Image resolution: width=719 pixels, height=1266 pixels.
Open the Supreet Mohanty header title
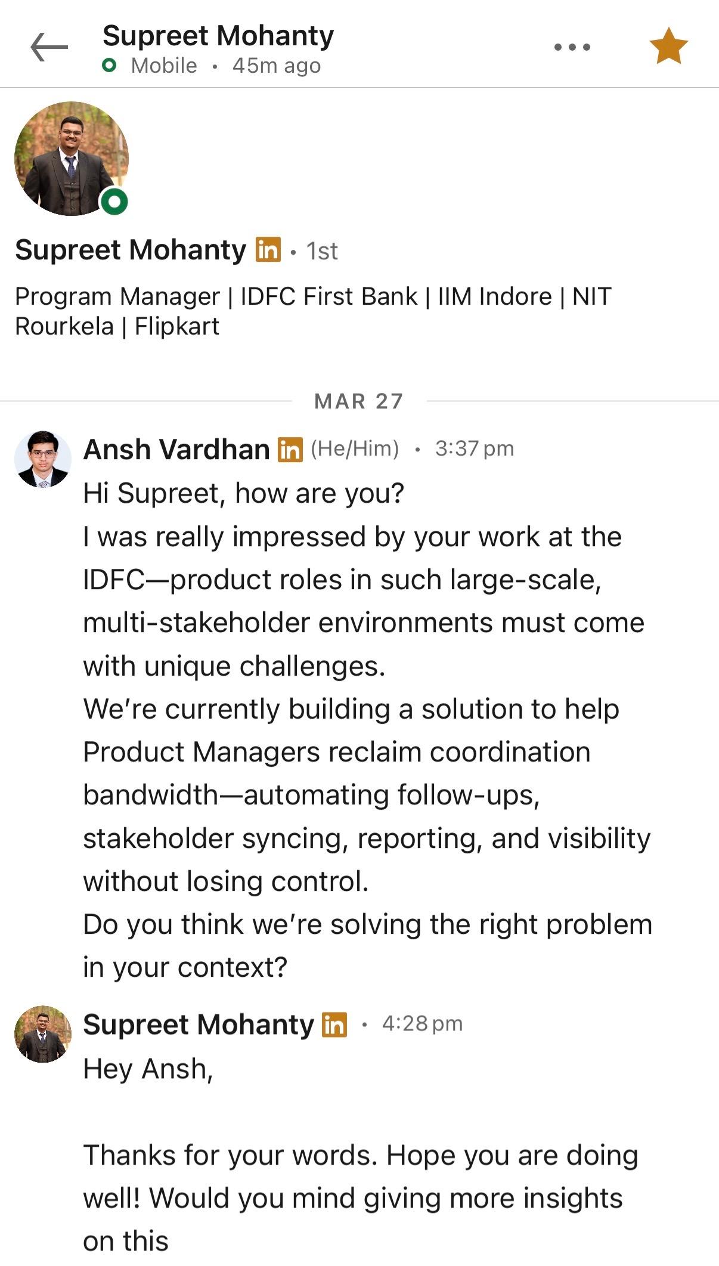218,36
